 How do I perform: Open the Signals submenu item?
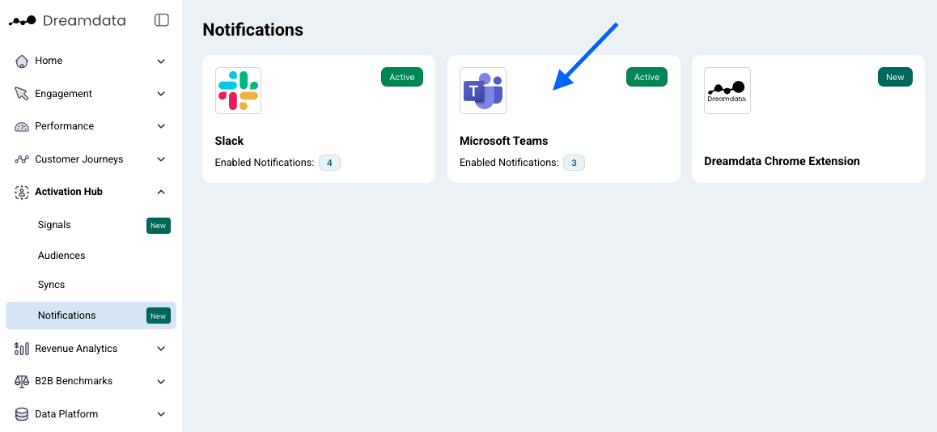point(54,225)
